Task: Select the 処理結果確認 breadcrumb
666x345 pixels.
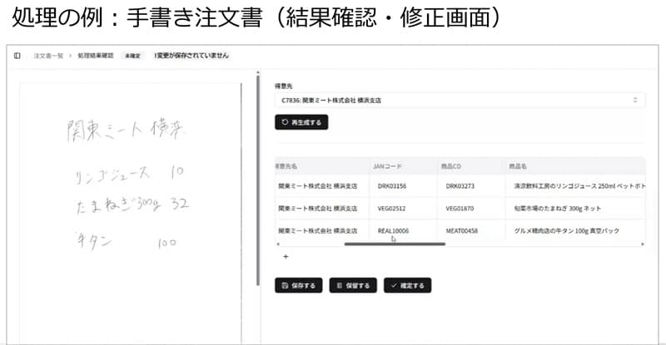Action: coord(95,56)
